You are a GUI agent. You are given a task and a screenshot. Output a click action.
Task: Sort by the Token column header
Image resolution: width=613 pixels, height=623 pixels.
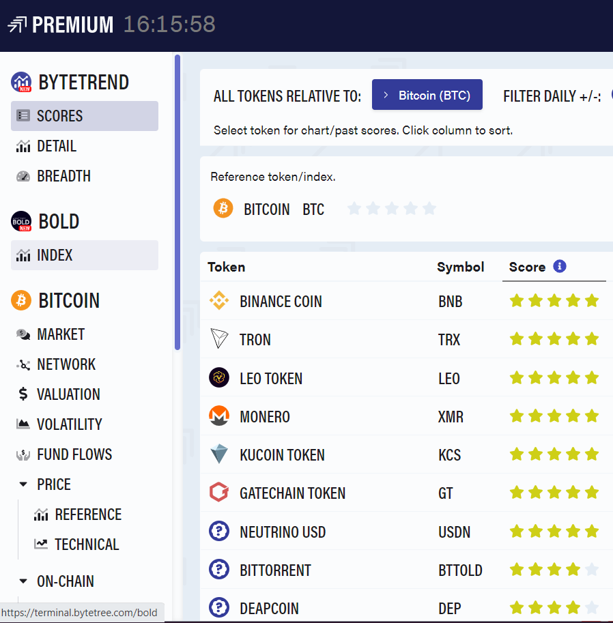coord(226,267)
